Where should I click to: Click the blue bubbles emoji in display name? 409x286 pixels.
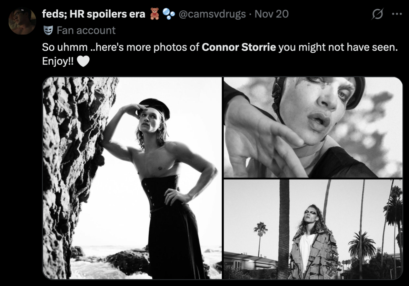pyautogui.click(x=169, y=14)
